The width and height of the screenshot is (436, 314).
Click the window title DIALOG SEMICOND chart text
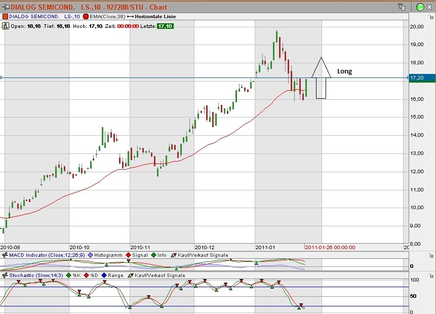click(89, 7)
